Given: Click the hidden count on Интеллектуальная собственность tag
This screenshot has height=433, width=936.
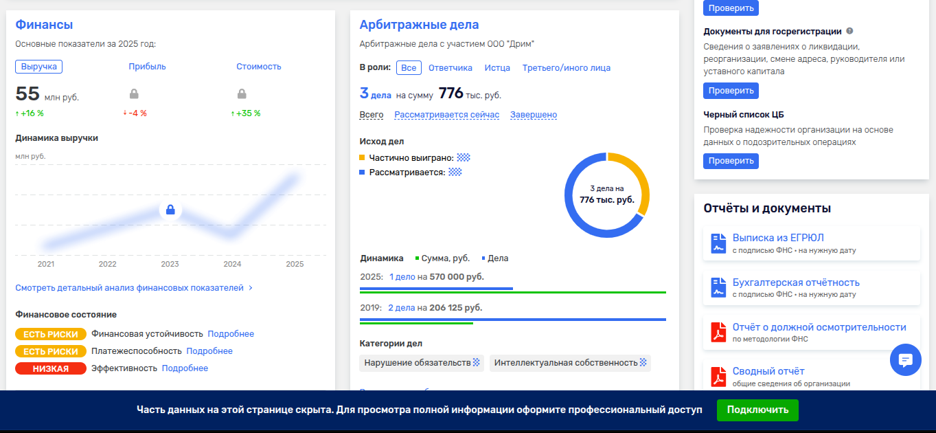Looking at the screenshot, I should pos(643,362).
